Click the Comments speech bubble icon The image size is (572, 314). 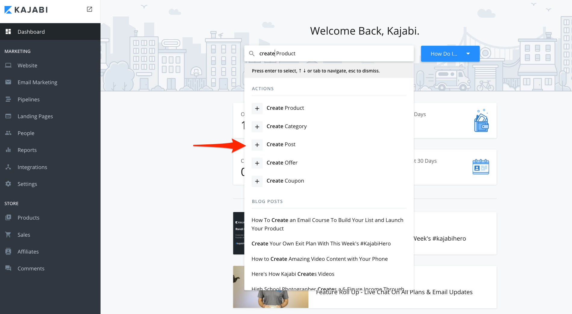[8, 268]
